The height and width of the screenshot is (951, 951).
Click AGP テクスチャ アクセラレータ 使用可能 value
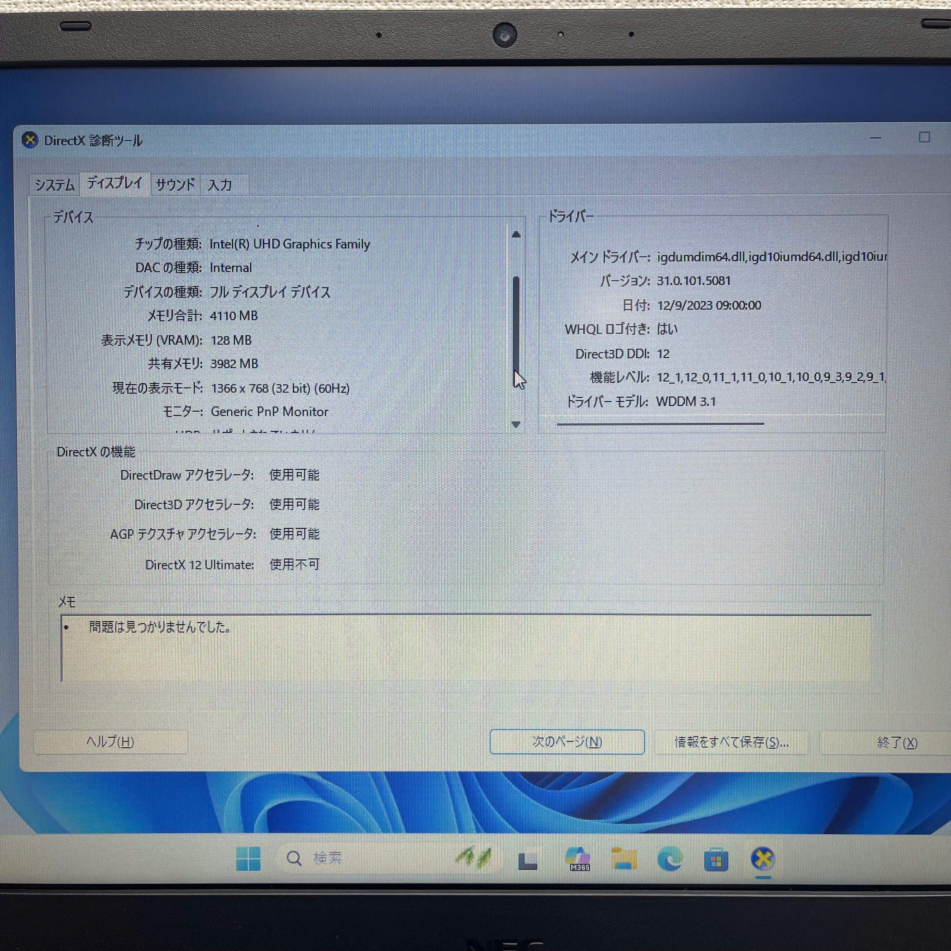pos(294,534)
